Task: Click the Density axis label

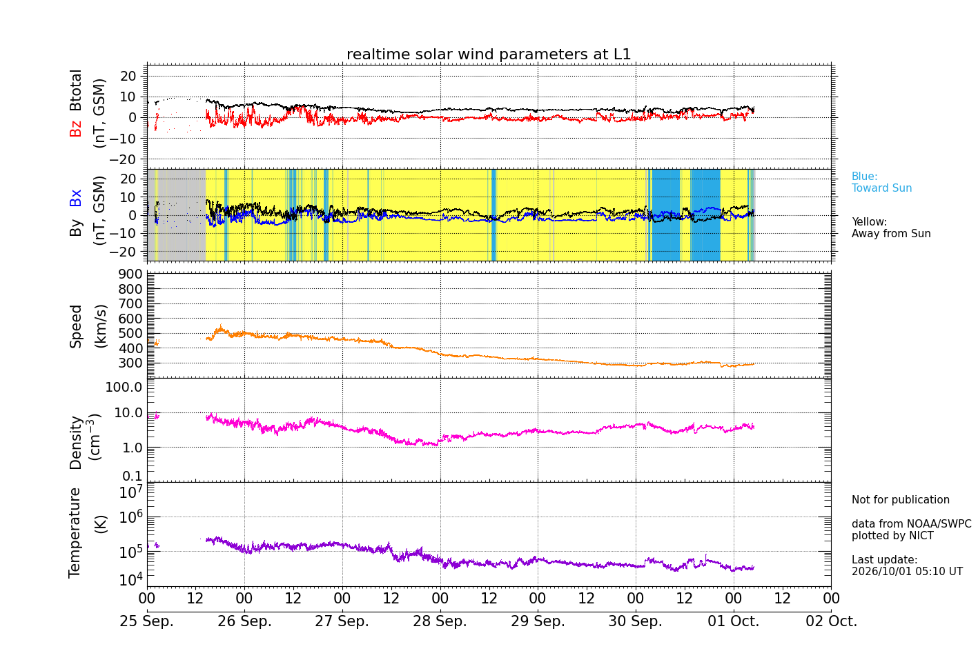Action: point(86,442)
